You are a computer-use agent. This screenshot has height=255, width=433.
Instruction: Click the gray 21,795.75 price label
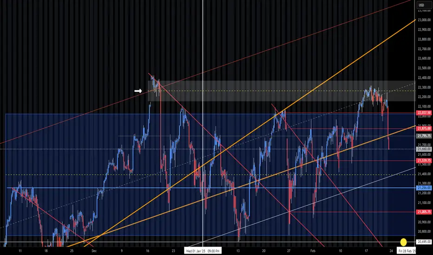pos(424,136)
